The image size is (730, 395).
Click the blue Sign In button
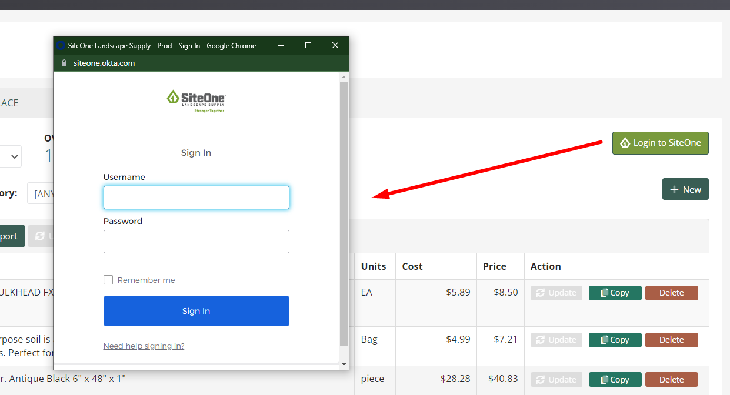tap(196, 311)
